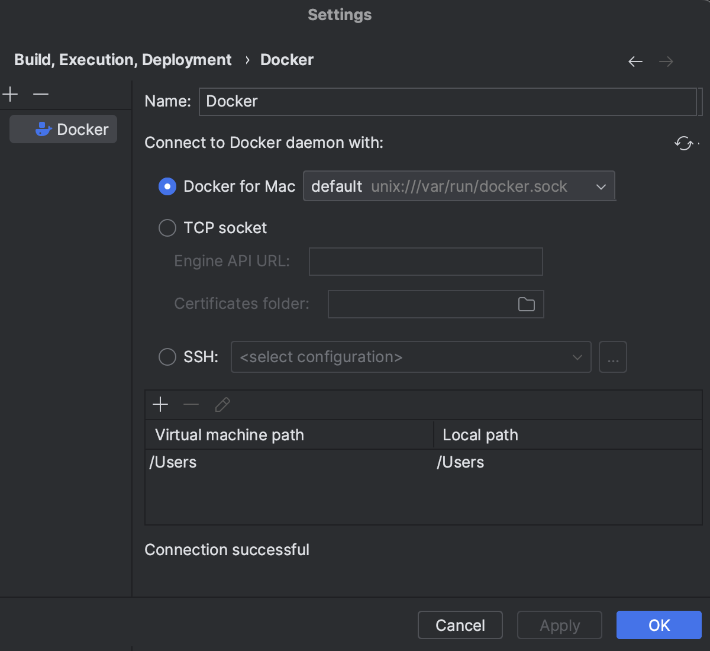This screenshot has height=651, width=710.
Task: Edit the selected path mapping with pencil icon
Action: (222, 405)
